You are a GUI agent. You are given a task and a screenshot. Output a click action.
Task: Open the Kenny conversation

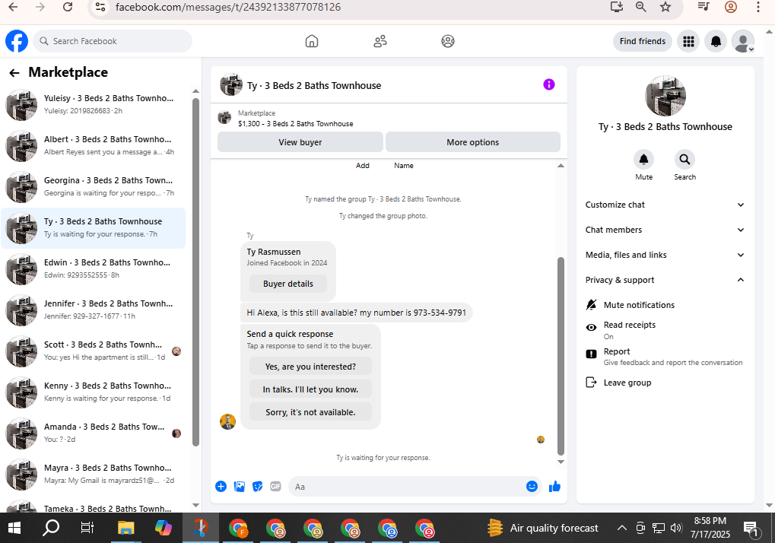[x=94, y=392]
